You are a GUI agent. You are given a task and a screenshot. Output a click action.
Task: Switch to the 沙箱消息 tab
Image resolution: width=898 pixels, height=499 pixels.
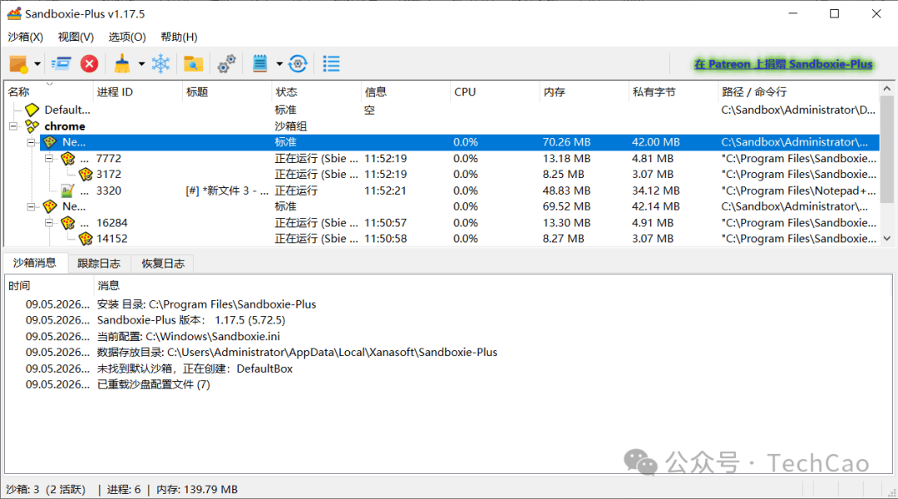34,263
